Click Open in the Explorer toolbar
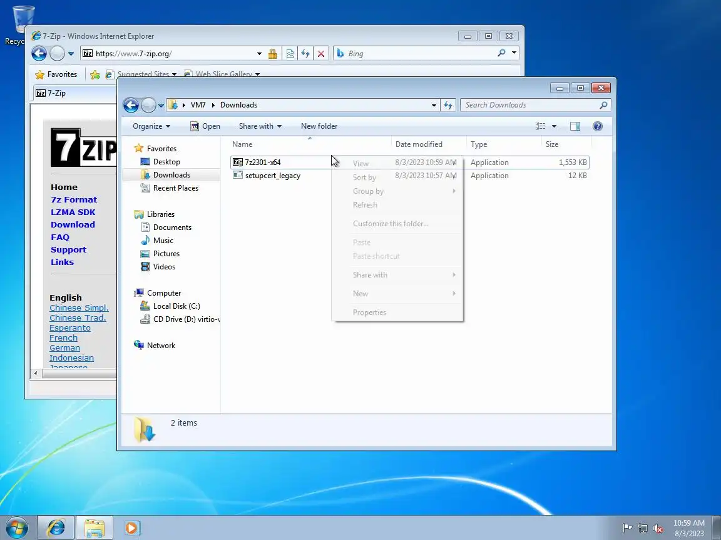The image size is (721, 540). click(205, 126)
